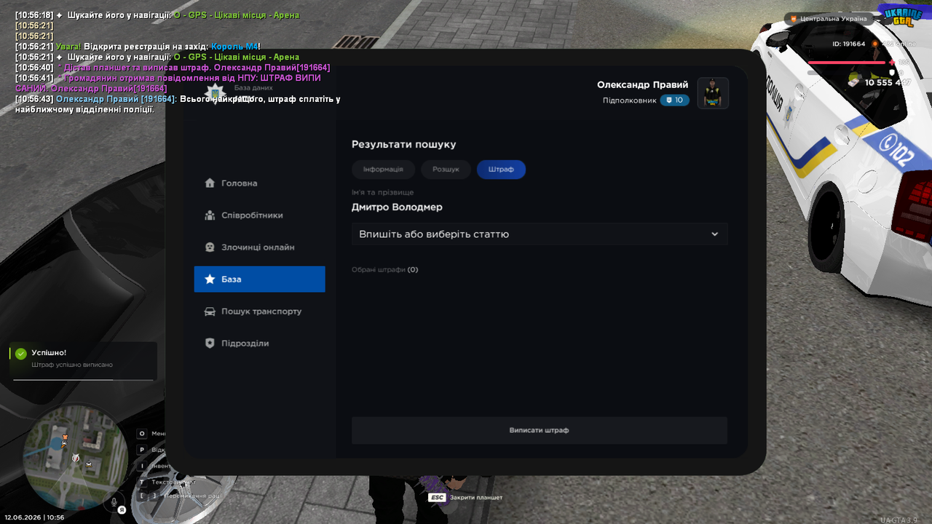Click the people icon beside Співробітники

[210, 215]
